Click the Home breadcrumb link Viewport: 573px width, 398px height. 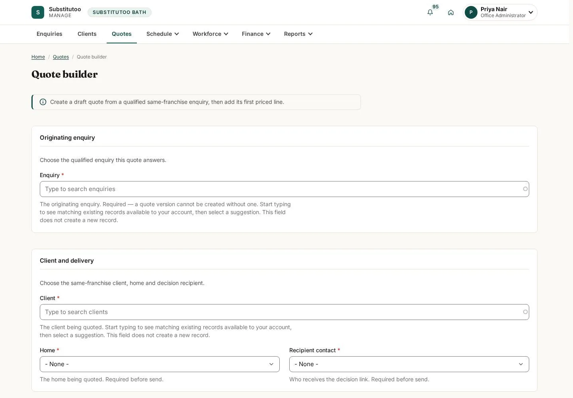[38, 57]
